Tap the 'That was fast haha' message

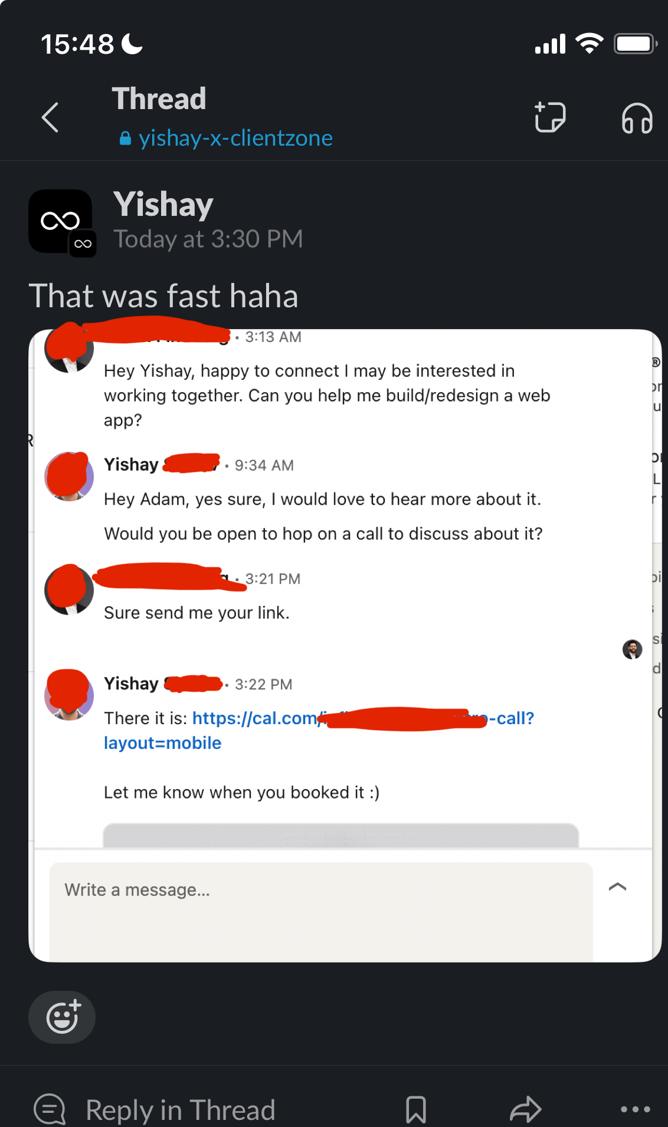pyautogui.click(x=163, y=295)
